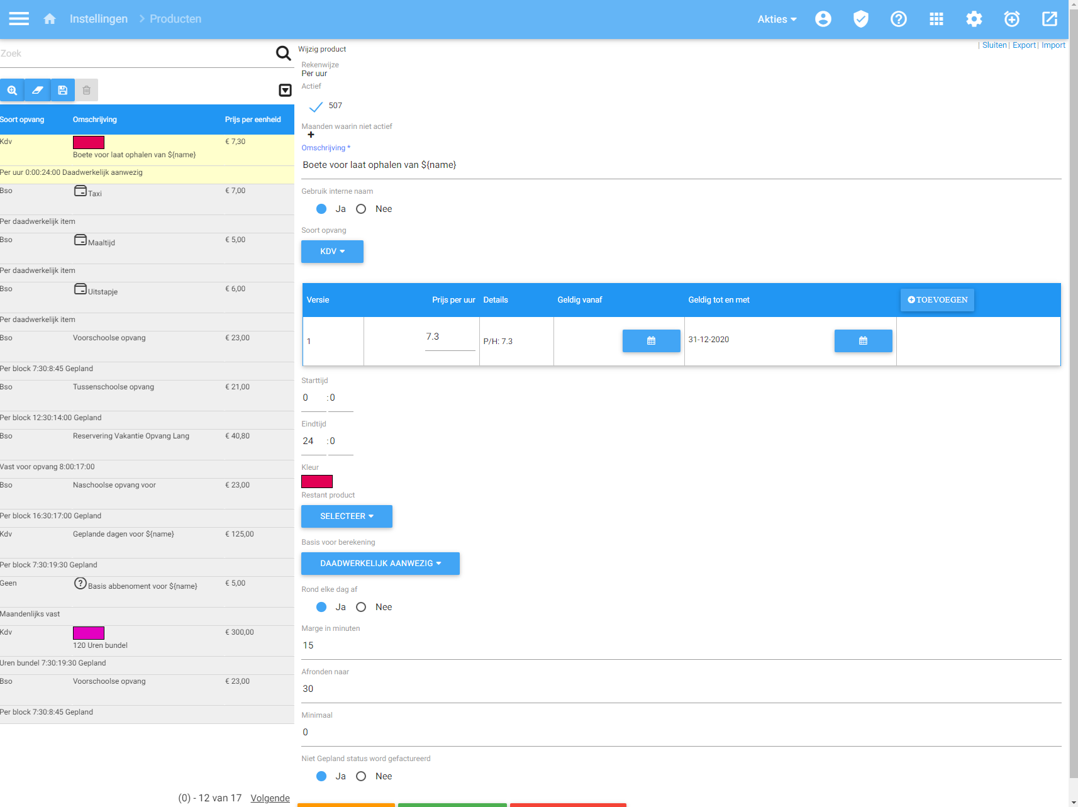The height and width of the screenshot is (807, 1078).
Task: Expand the KDV soort opvang dropdown
Action: (332, 252)
